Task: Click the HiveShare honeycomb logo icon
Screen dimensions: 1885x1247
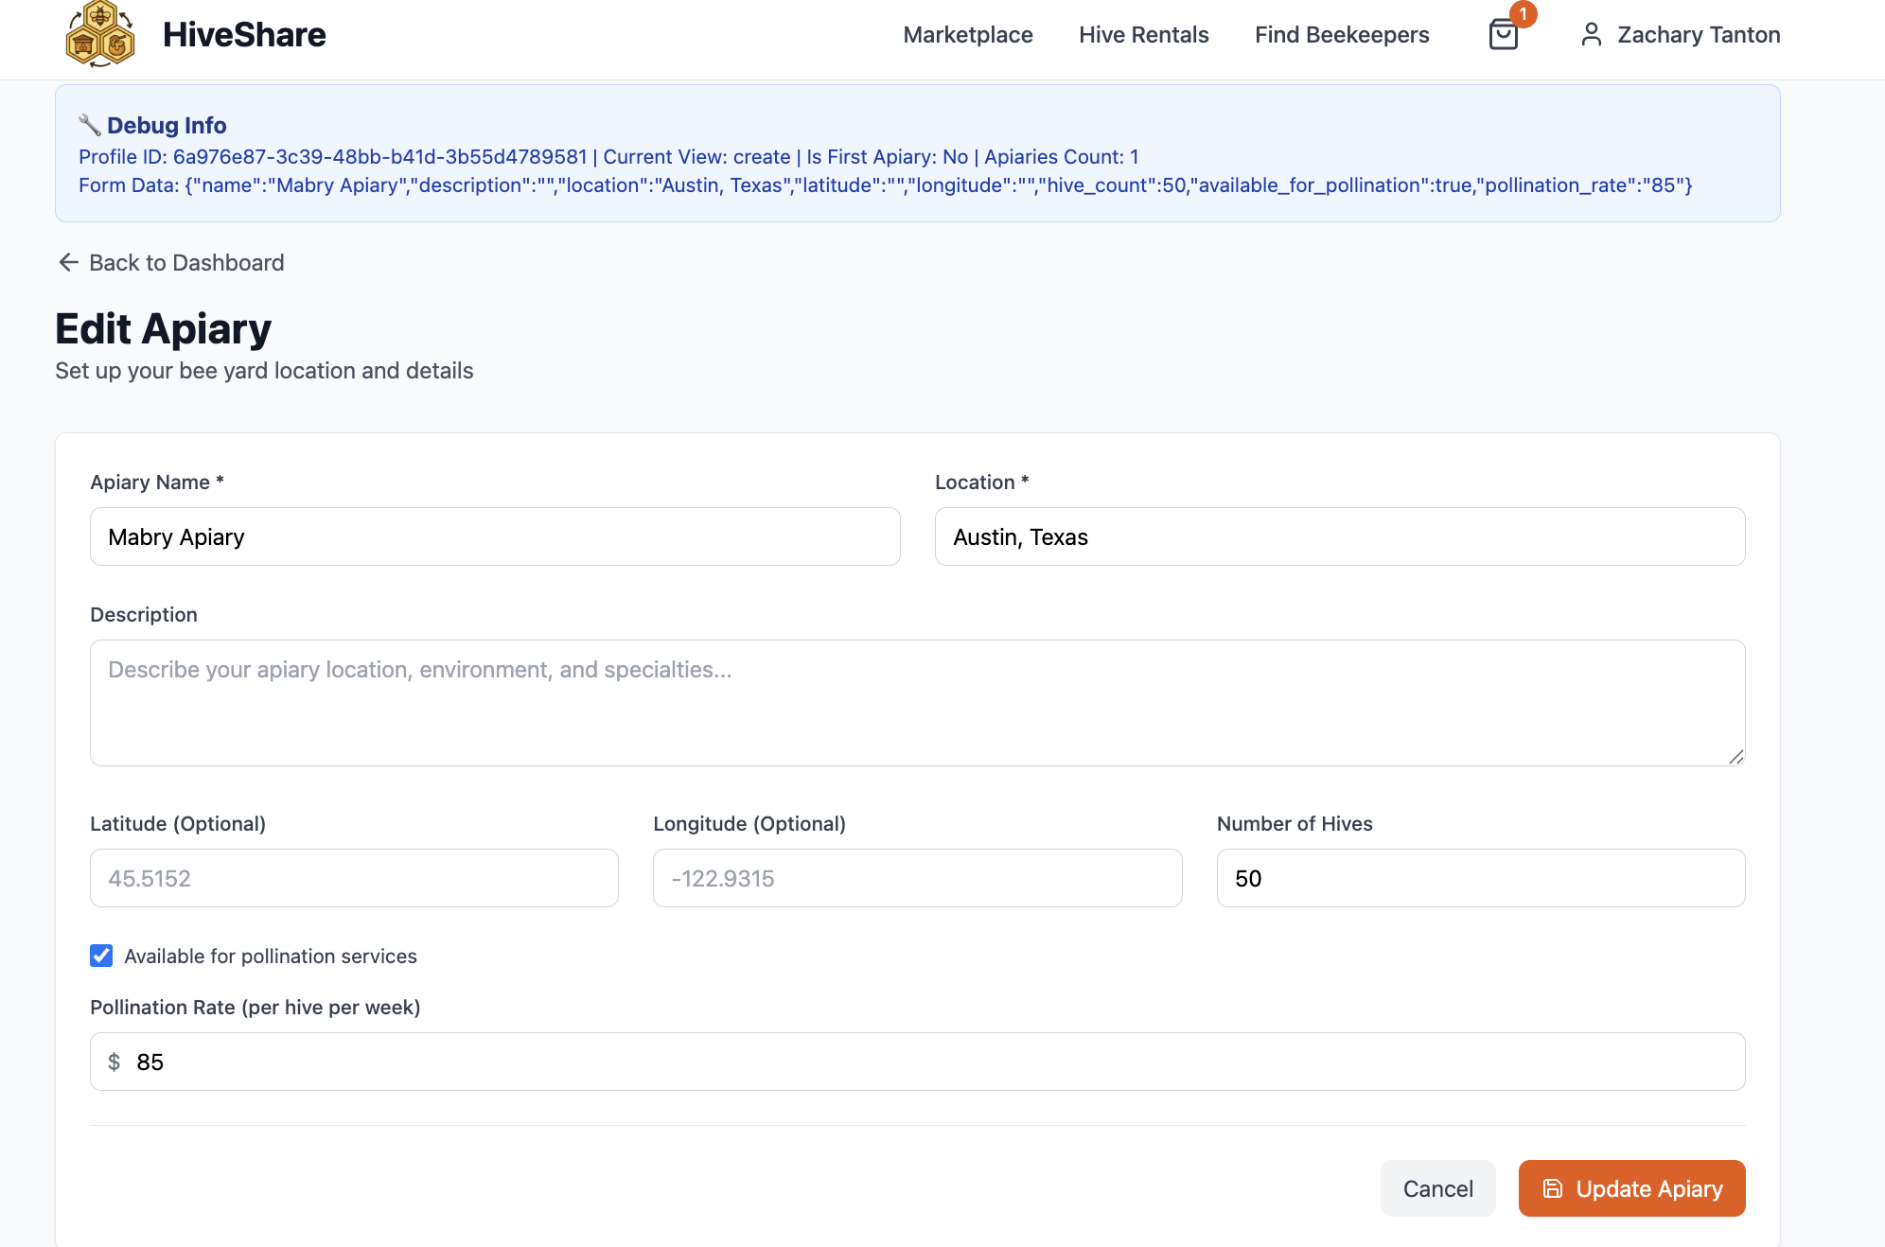Action: 100,35
